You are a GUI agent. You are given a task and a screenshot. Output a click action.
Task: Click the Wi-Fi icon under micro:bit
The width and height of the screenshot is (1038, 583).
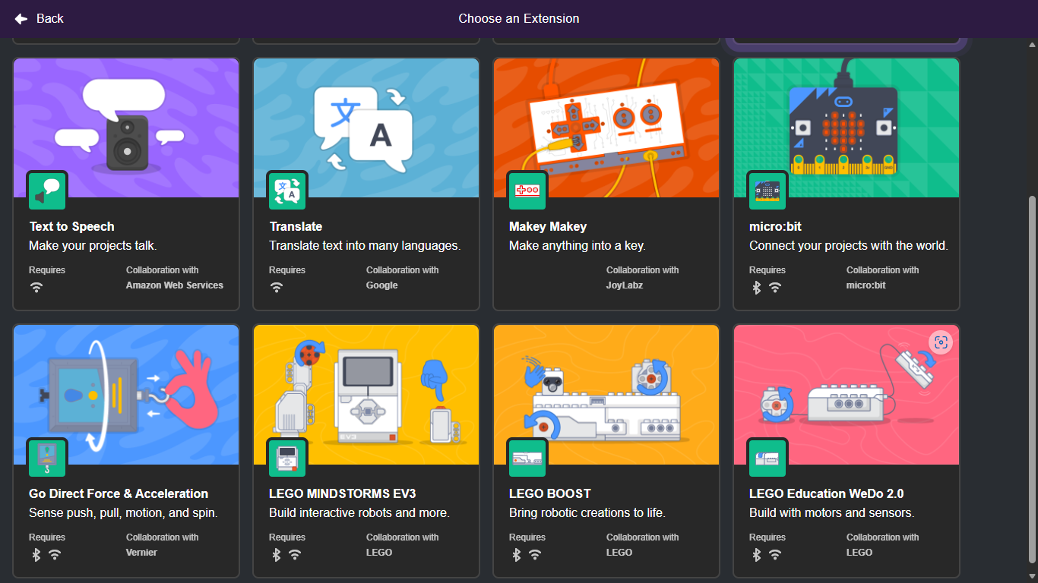[775, 288]
